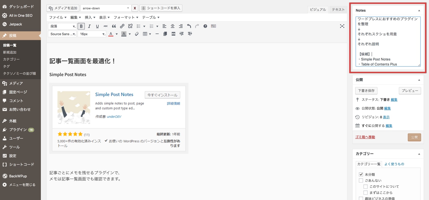Check the このサイトについて category
The image size is (429, 200).
366,186
